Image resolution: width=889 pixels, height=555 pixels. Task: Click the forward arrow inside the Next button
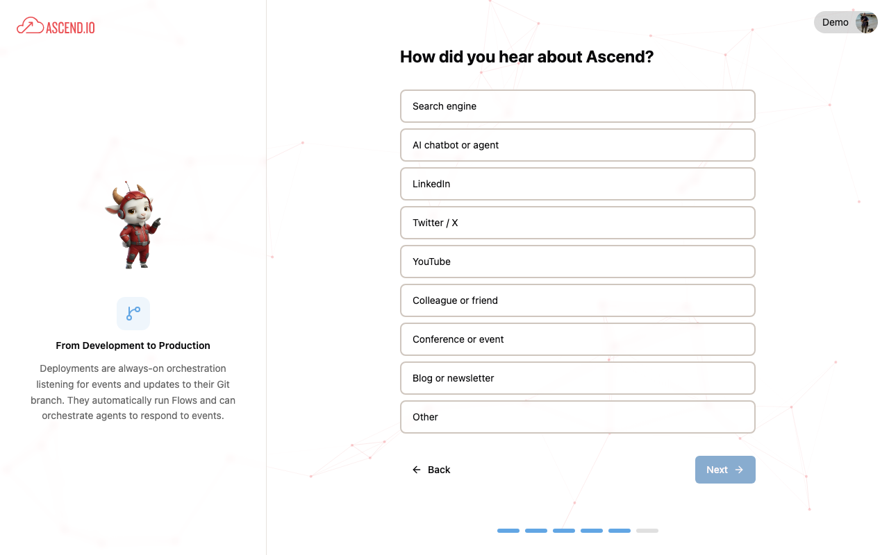click(x=738, y=470)
